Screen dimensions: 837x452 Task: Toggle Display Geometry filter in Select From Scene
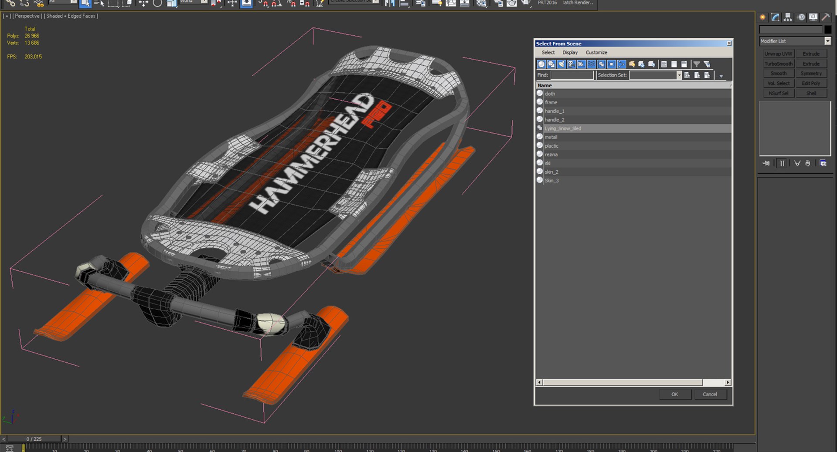click(x=541, y=64)
